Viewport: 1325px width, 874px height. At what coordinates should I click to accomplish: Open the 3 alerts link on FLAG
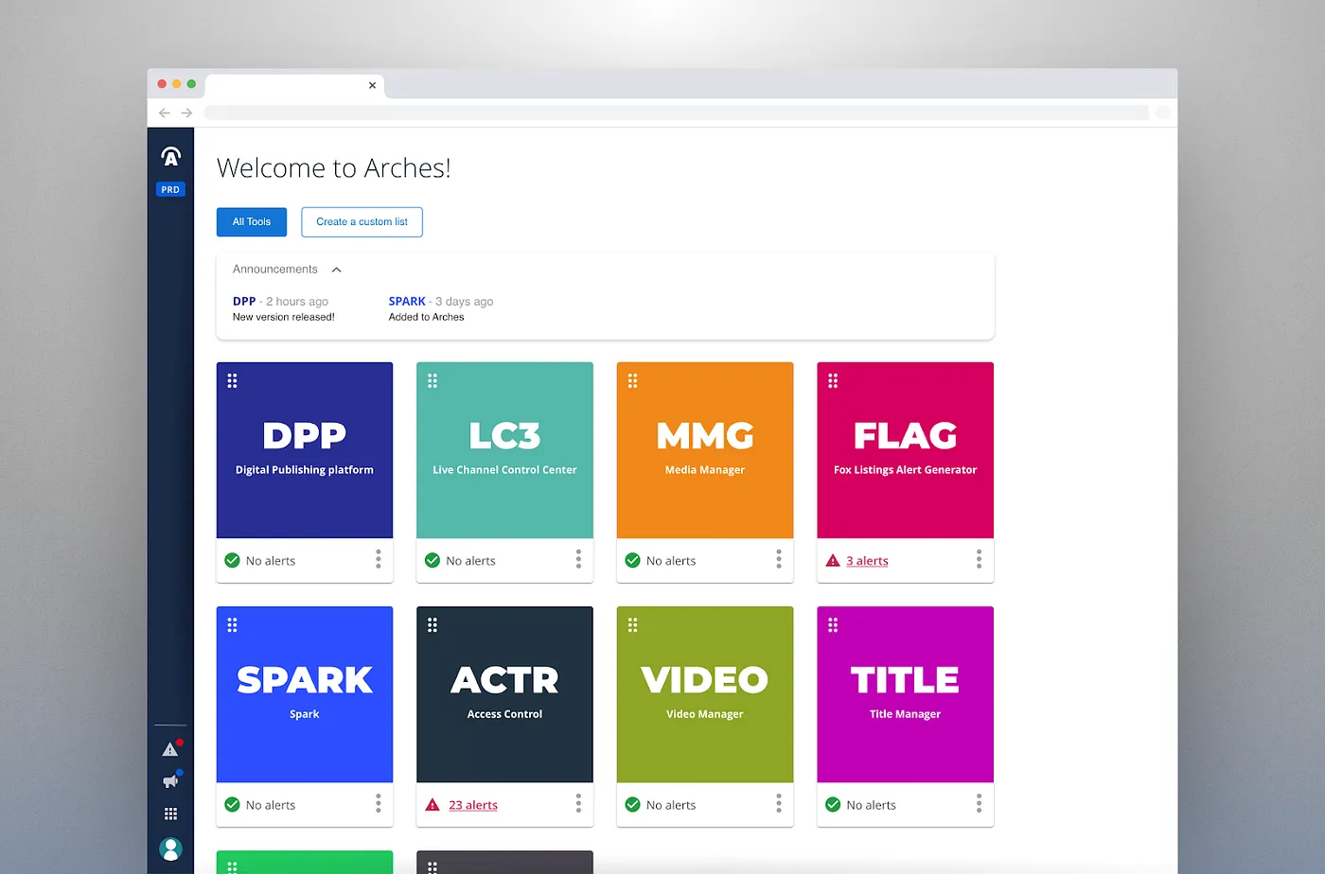point(867,561)
